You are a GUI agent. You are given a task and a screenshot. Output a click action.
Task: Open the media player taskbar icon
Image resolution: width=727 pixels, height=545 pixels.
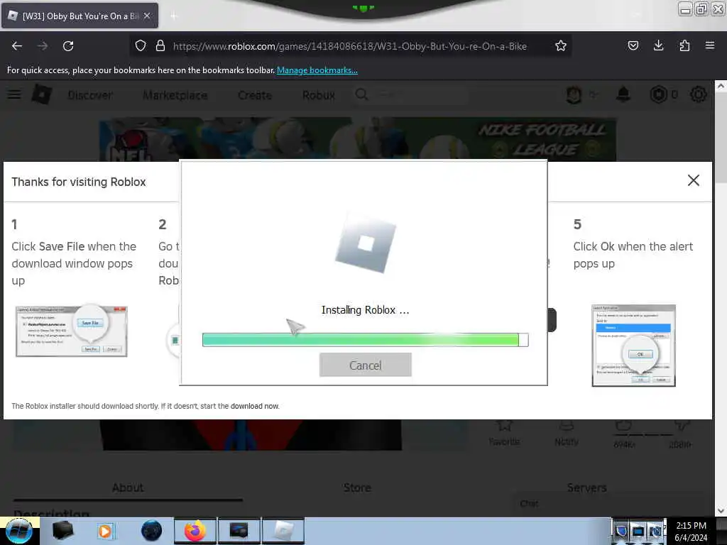[105, 531]
